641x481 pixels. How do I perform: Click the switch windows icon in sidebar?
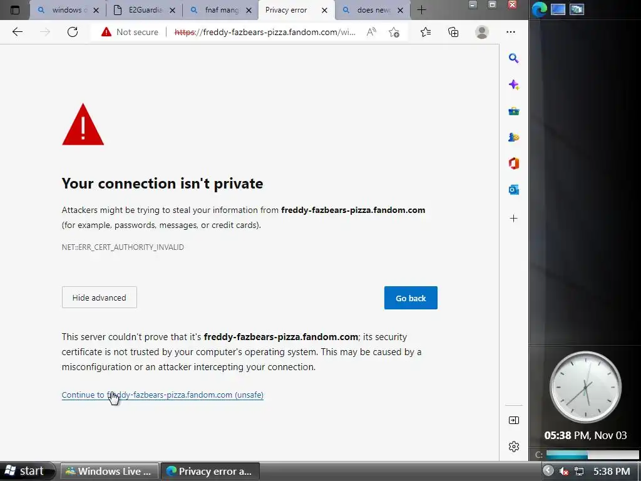point(577,9)
